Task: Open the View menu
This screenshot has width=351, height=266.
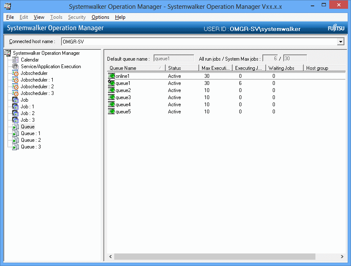Action: (39, 17)
